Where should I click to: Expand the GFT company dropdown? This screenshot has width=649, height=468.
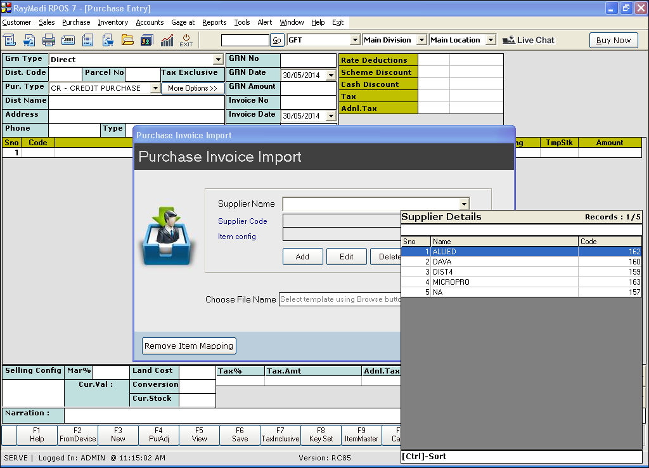pos(355,40)
